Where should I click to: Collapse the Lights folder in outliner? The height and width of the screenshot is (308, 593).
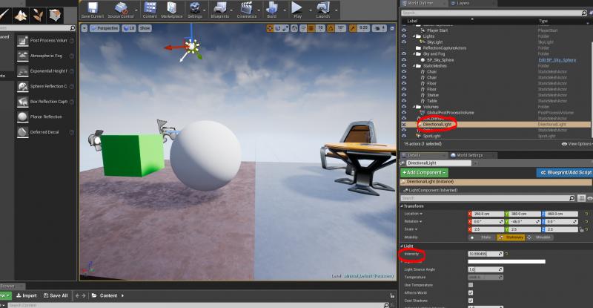[414, 36]
